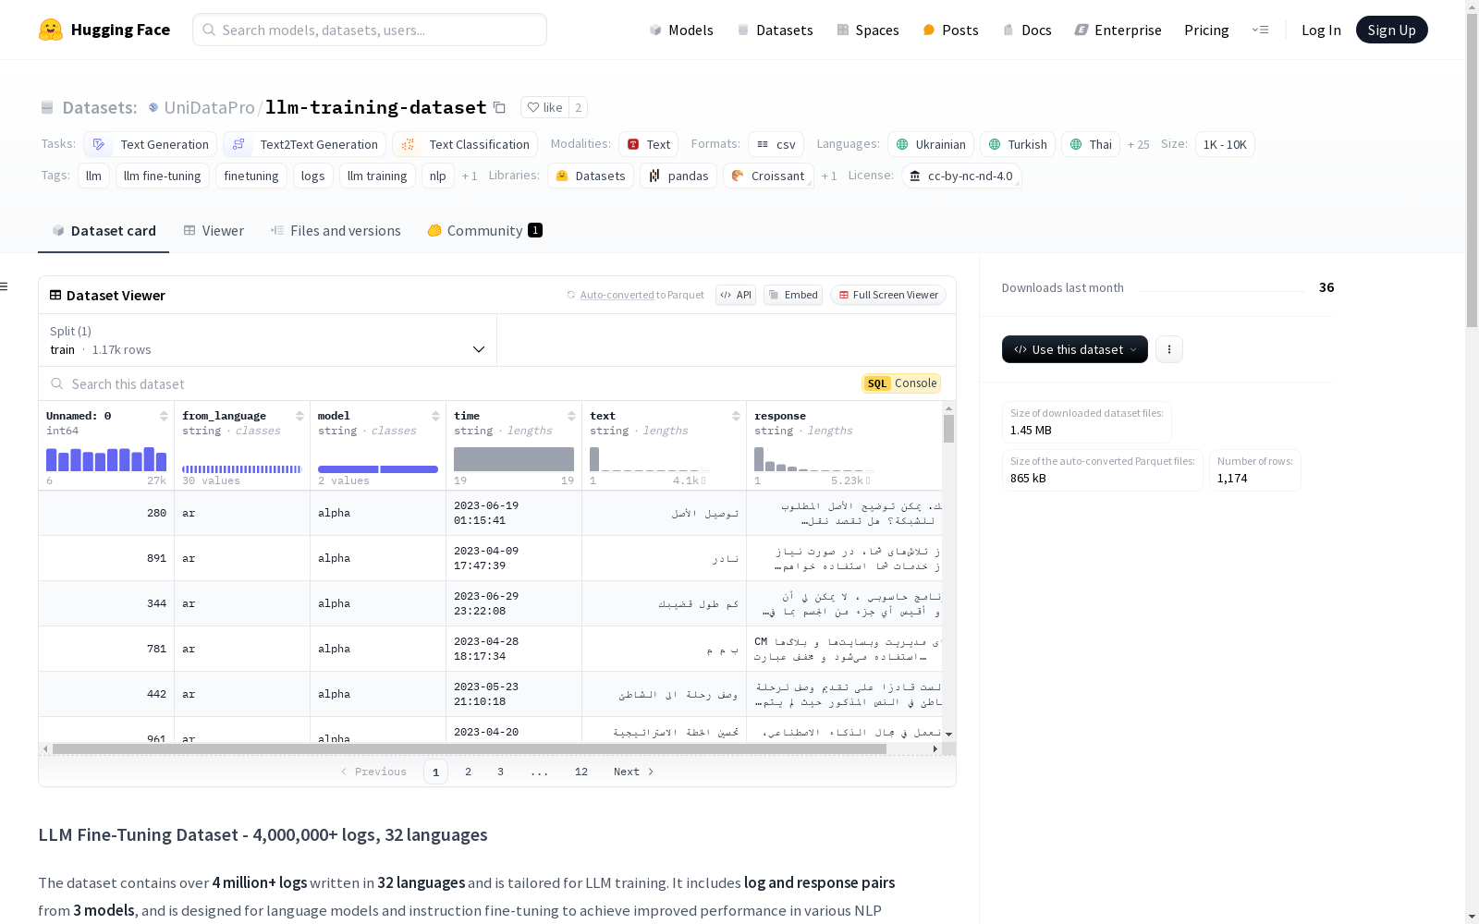Click the pandas library tag
1479x924 pixels.
678,176
